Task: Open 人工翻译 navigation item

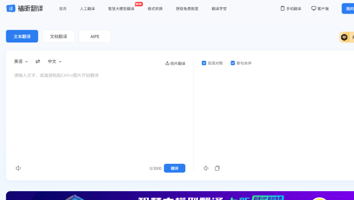Action: coord(87,9)
